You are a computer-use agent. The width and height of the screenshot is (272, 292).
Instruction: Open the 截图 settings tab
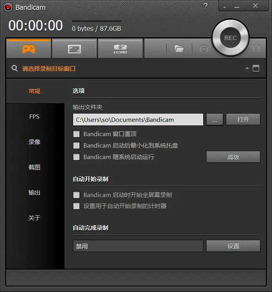34,167
